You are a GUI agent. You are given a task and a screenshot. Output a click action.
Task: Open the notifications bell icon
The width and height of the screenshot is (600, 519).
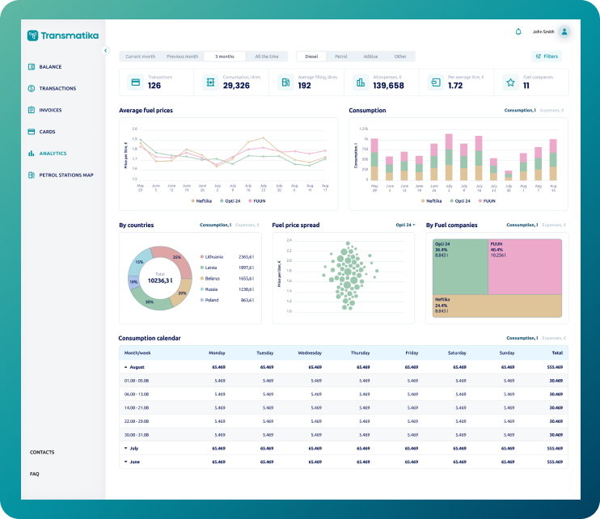coord(518,32)
